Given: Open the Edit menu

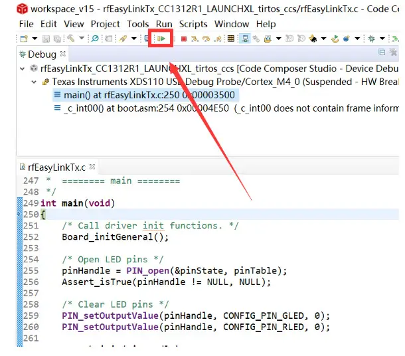Looking at the screenshot, I should click(x=48, y=24).
